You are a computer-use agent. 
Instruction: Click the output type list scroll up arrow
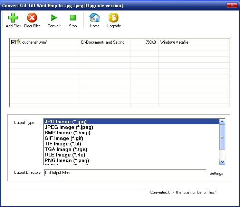tap(222, 122)
